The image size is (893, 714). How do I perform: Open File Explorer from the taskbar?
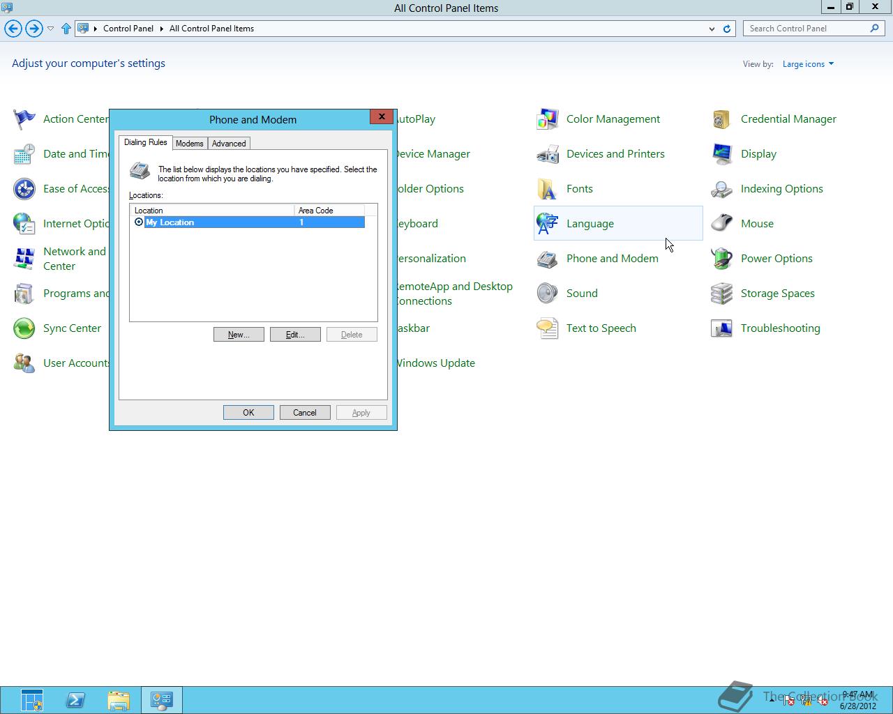point(119,700)
